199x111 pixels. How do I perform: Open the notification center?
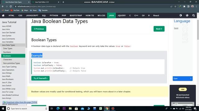(x=195, y=109)
